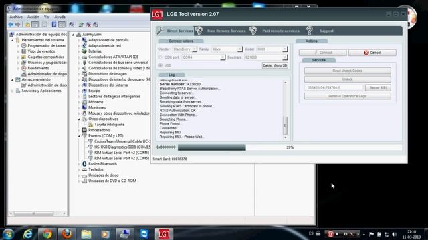
Task: Click the Procesadores chip icon
Action: coord(84,130)
